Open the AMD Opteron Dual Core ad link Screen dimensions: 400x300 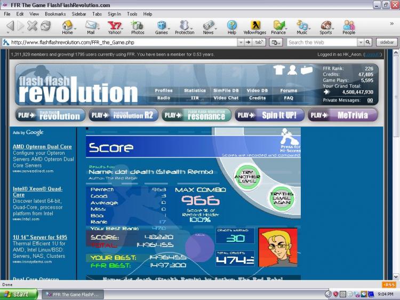click(x=42, y=147)
